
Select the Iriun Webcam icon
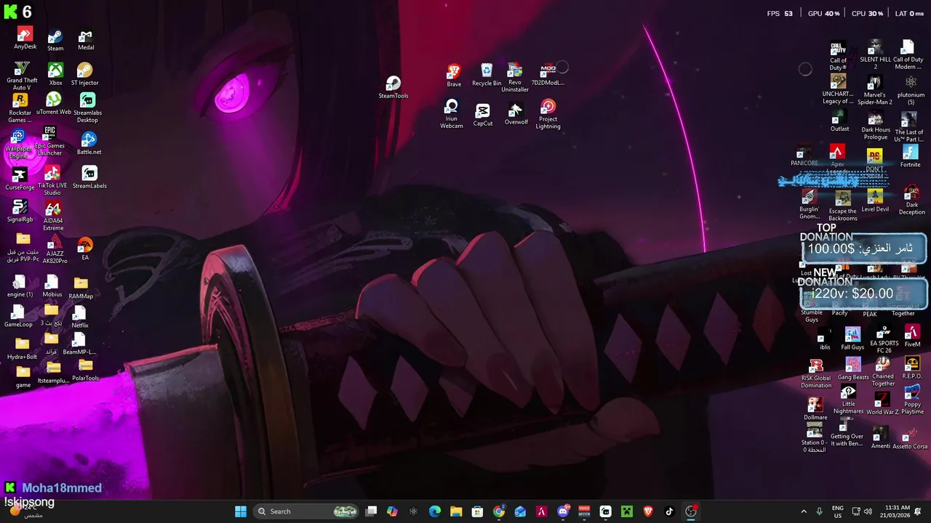pos(452,115)
